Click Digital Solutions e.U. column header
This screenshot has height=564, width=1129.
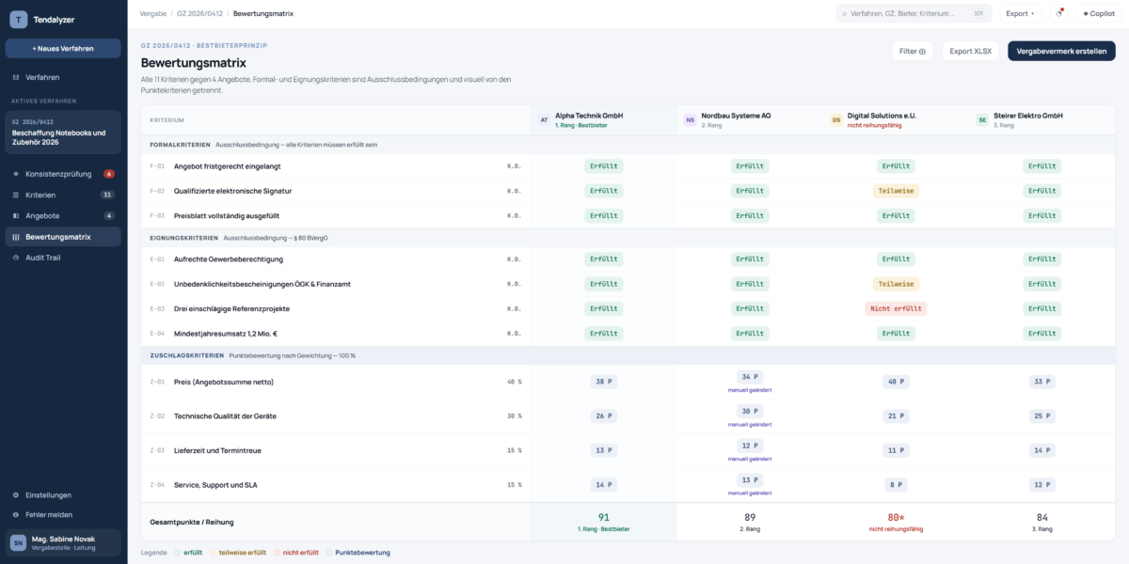tap(896, 120)
